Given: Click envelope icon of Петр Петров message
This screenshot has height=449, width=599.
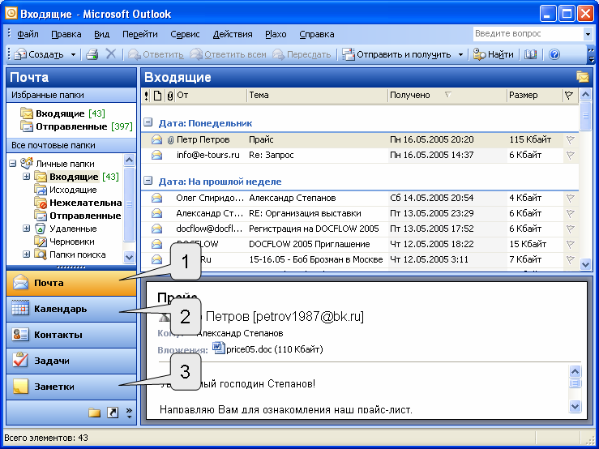Looking at the screenshot, I should [x=156, y=139].
